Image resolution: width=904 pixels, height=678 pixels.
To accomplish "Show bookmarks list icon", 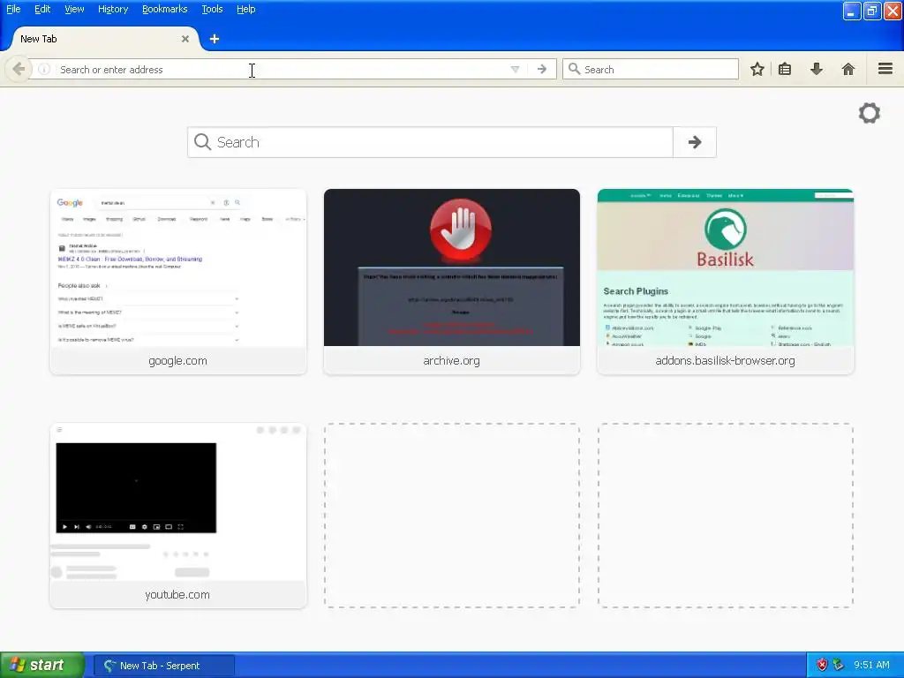I will pyautogui.click(x=785, y=69).
